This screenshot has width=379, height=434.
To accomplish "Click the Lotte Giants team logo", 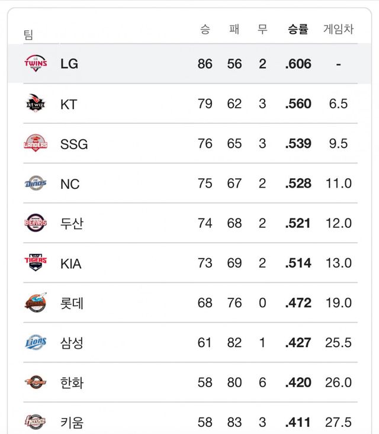I will pyautogui.click(x=36, y=303).
